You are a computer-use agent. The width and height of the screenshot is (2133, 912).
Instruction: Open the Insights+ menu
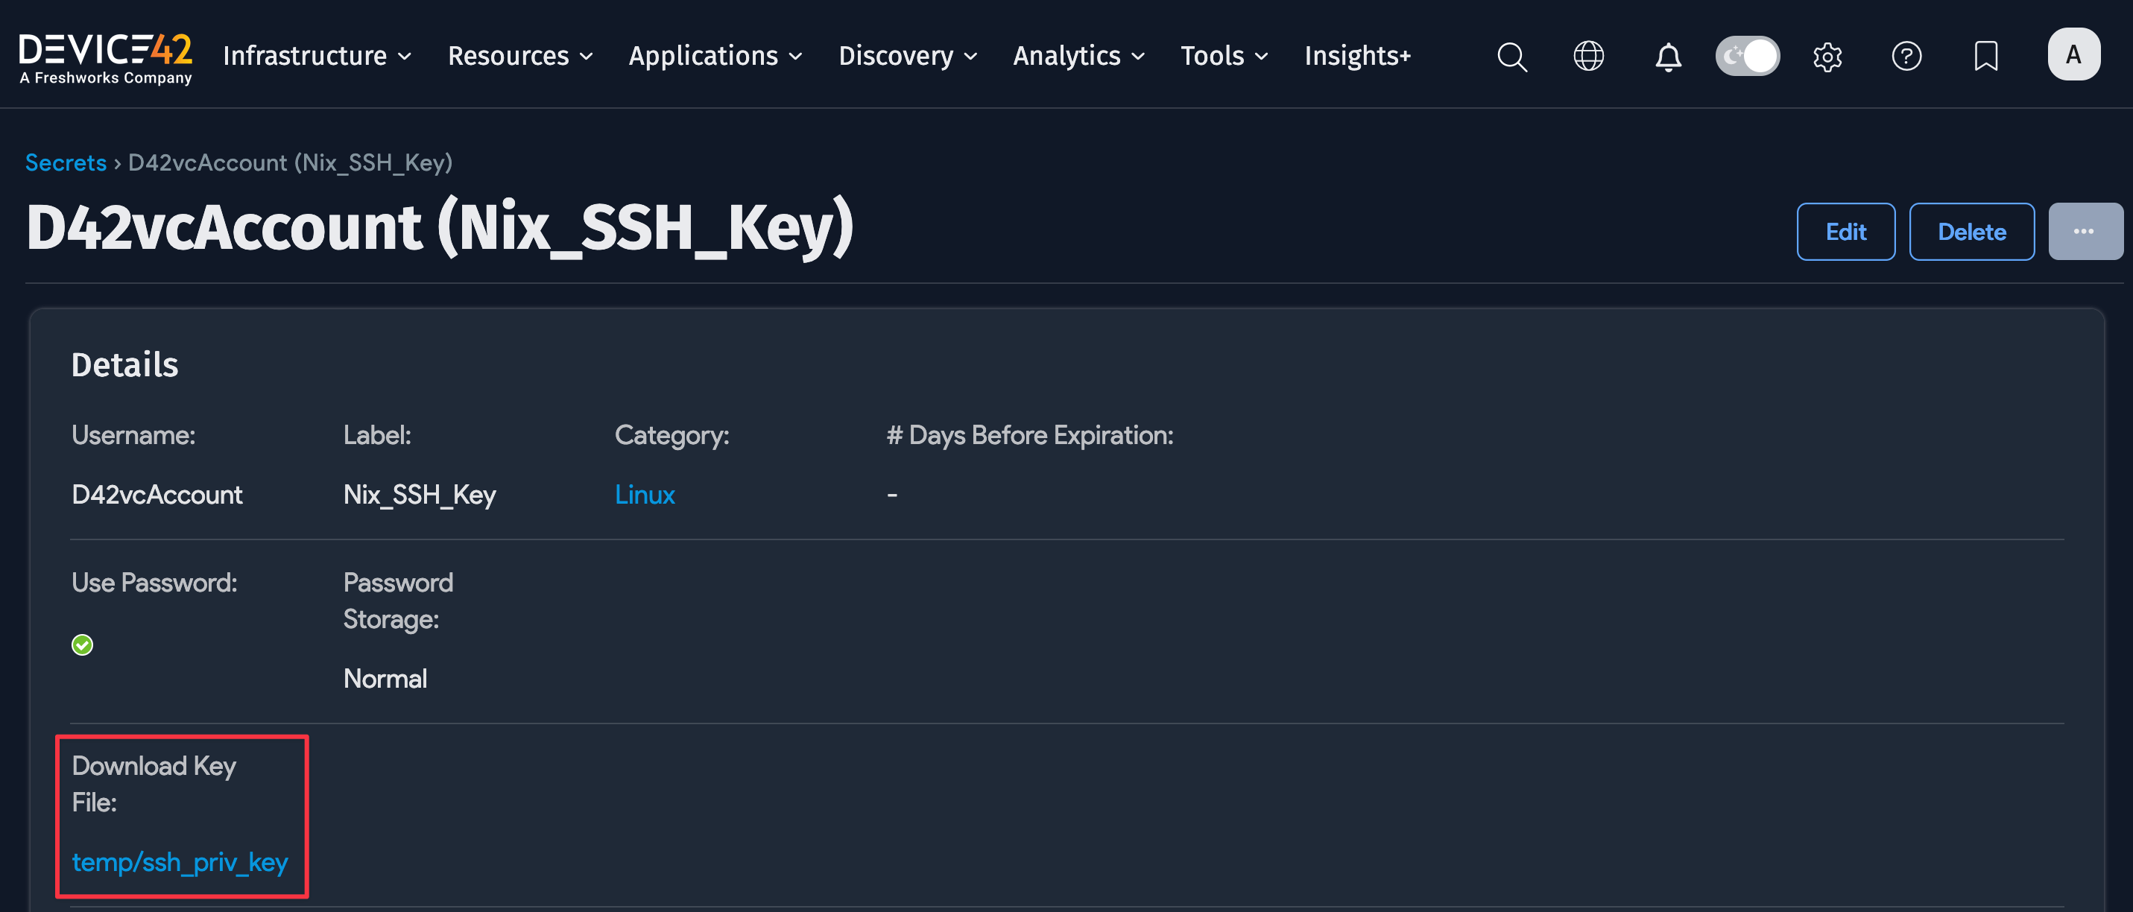click(x=1357, y=57)
